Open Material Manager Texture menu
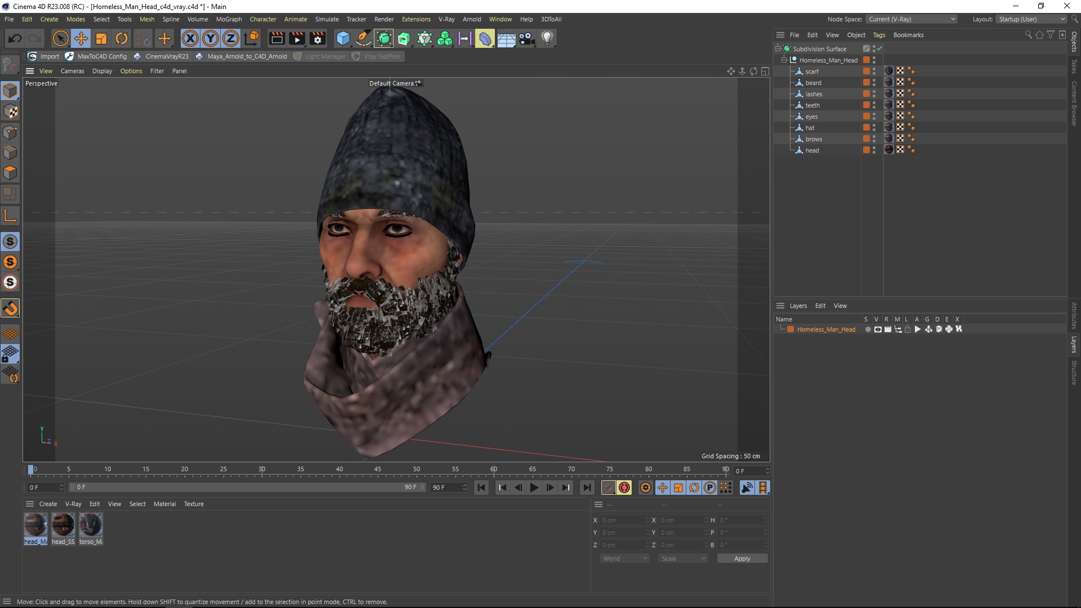 click(194, 504)
